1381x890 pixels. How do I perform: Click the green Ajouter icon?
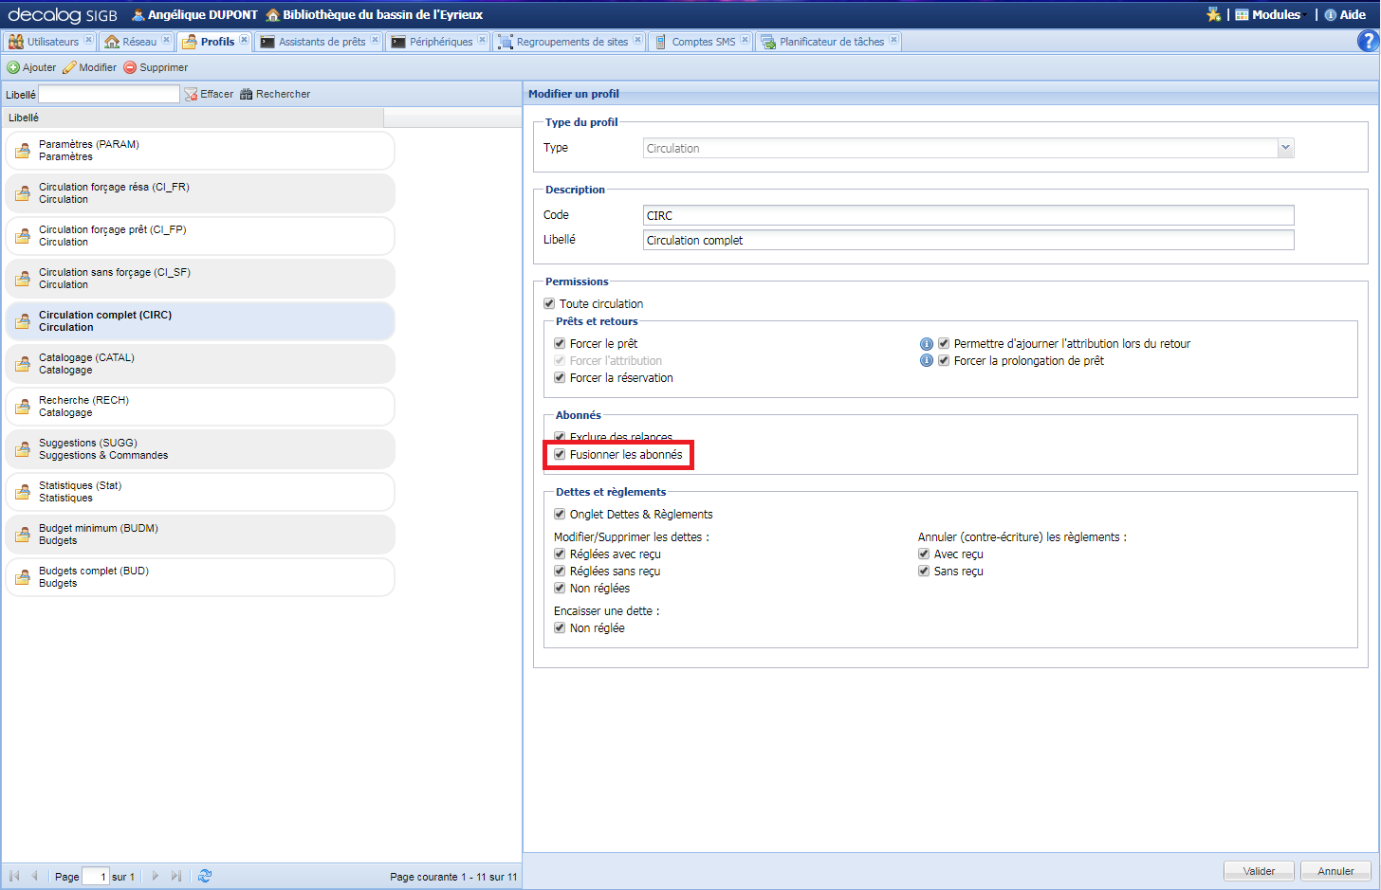click(x=13, y=67)
